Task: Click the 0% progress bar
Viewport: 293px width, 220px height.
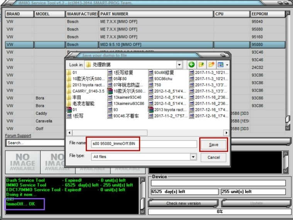Action: [x=220, y=212]
